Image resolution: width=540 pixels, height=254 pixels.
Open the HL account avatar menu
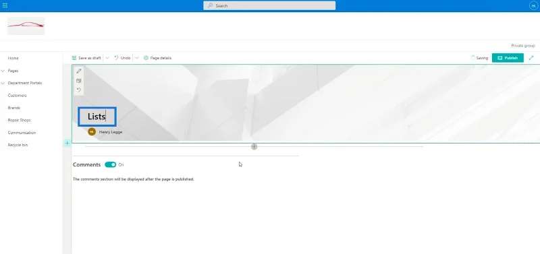(533, 5)
